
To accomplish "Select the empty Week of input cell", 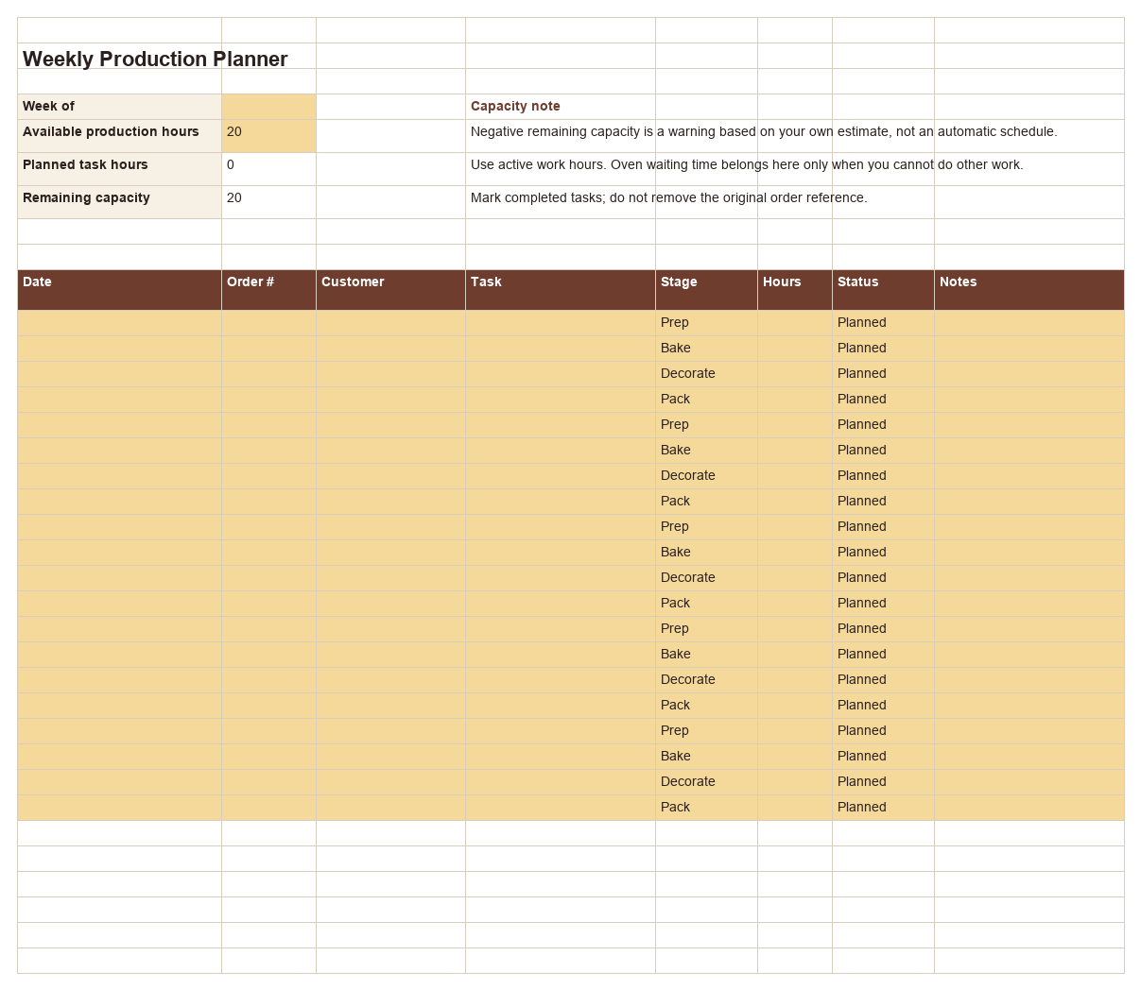I will pyautogui.click(x=268, y=107).
